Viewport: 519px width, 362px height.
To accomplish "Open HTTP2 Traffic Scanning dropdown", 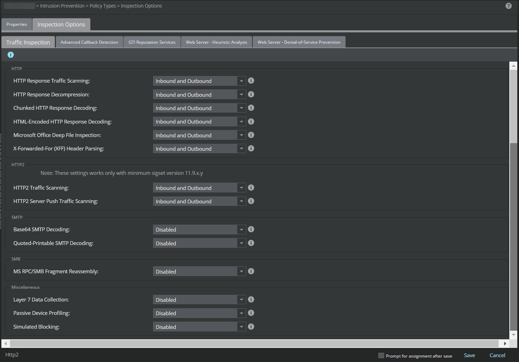I will coord(199,188).
